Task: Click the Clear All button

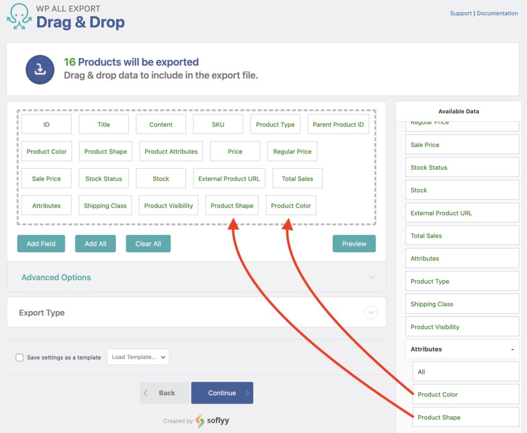Action: click(x=148, y=244)
